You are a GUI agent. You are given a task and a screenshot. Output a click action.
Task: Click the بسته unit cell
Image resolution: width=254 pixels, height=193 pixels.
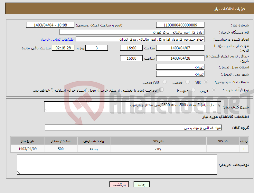94,149
